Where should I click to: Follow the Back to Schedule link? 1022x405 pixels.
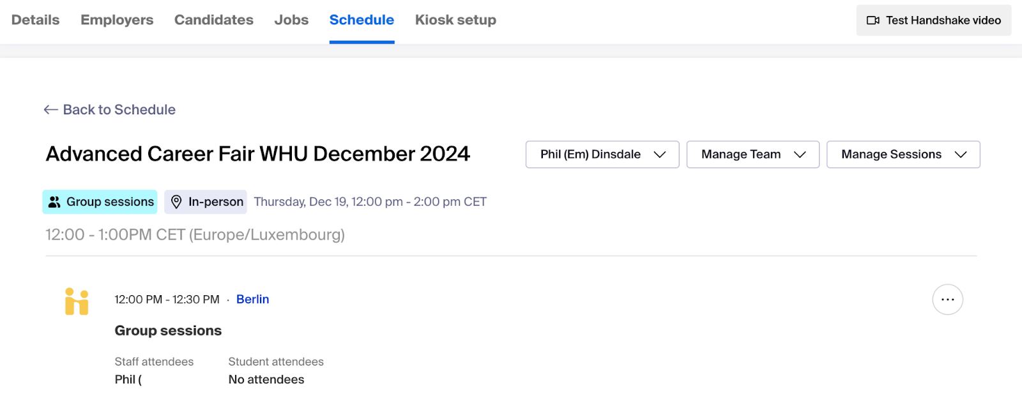(x=119, y=110)
